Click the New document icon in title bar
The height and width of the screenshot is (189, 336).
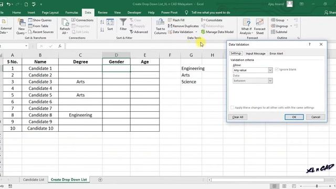26,4
